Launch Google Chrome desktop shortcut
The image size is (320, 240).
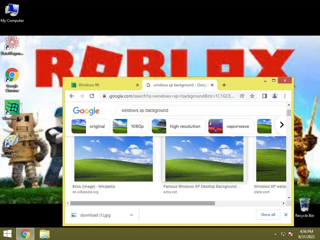(12, 80)
